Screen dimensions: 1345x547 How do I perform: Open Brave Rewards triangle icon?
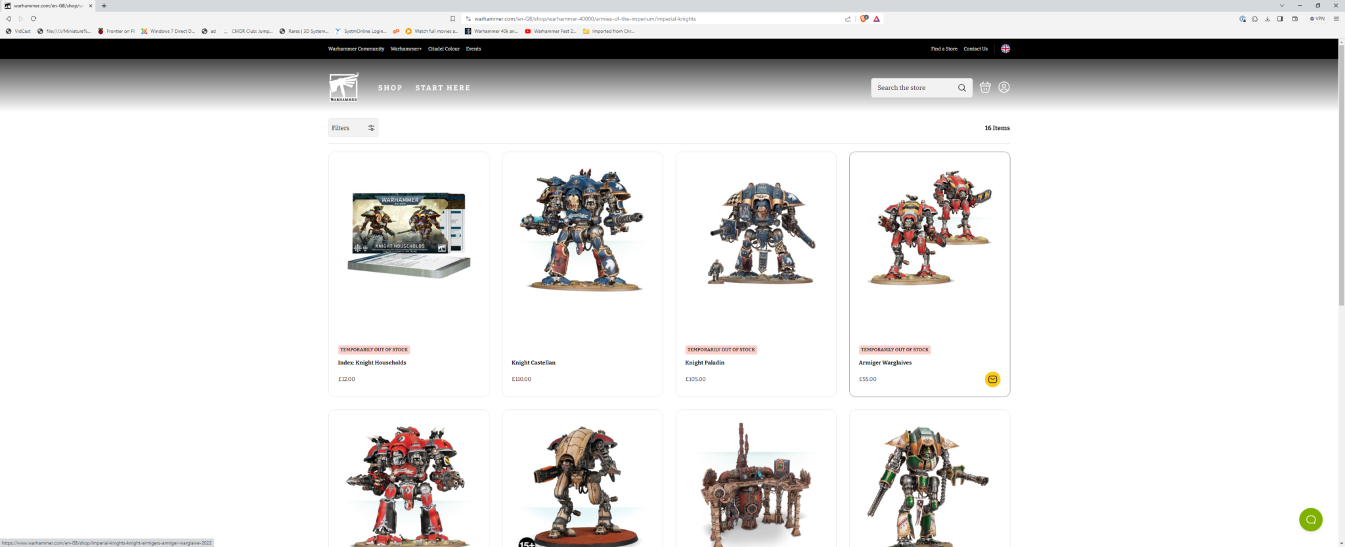pos(877,18)
